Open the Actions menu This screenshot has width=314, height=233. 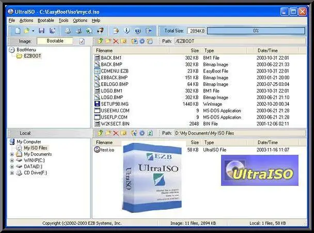pos(26,20)
